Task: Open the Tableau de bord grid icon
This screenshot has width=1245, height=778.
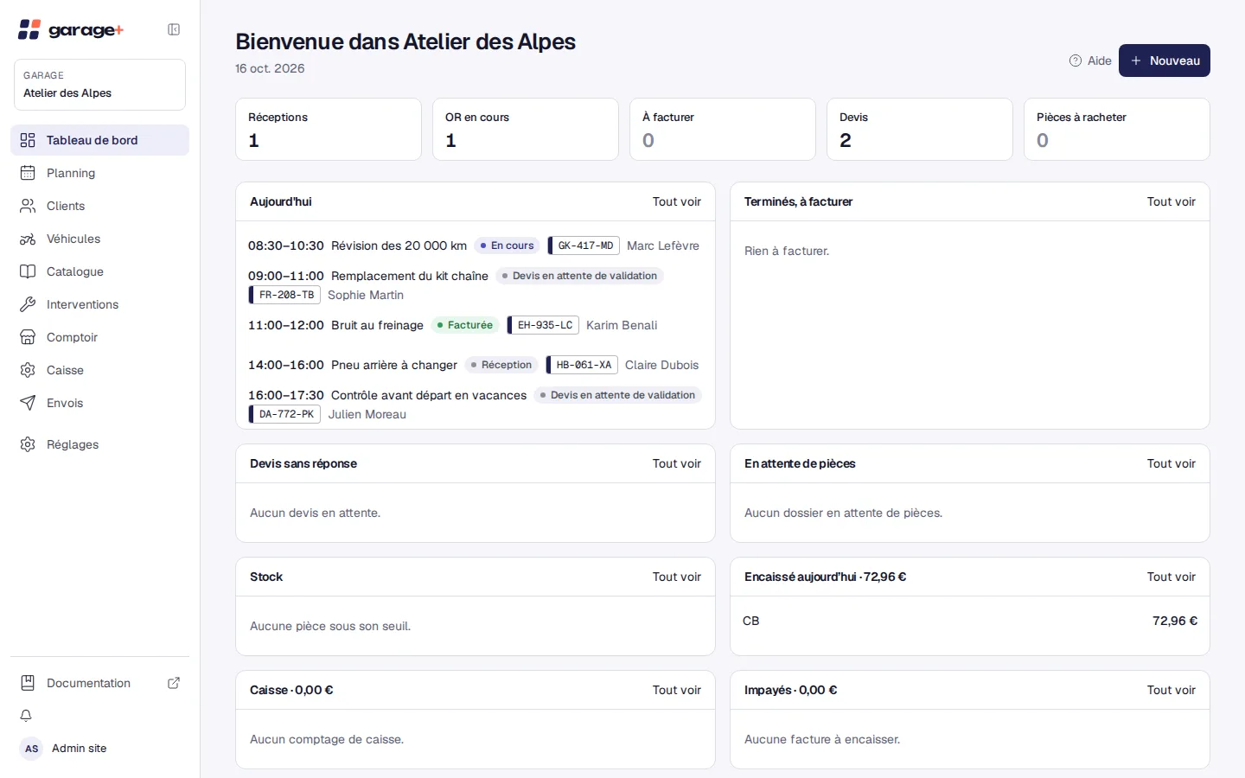Action: (x=28, y=140)
